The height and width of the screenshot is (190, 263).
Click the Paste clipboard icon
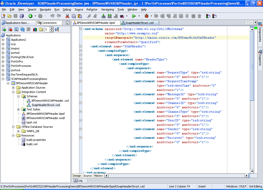tap(80, 16)
